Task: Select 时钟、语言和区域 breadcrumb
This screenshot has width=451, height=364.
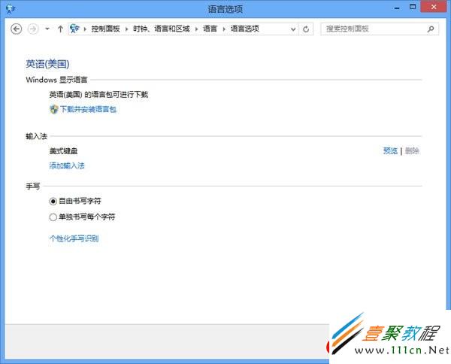Action: (162, 29)
